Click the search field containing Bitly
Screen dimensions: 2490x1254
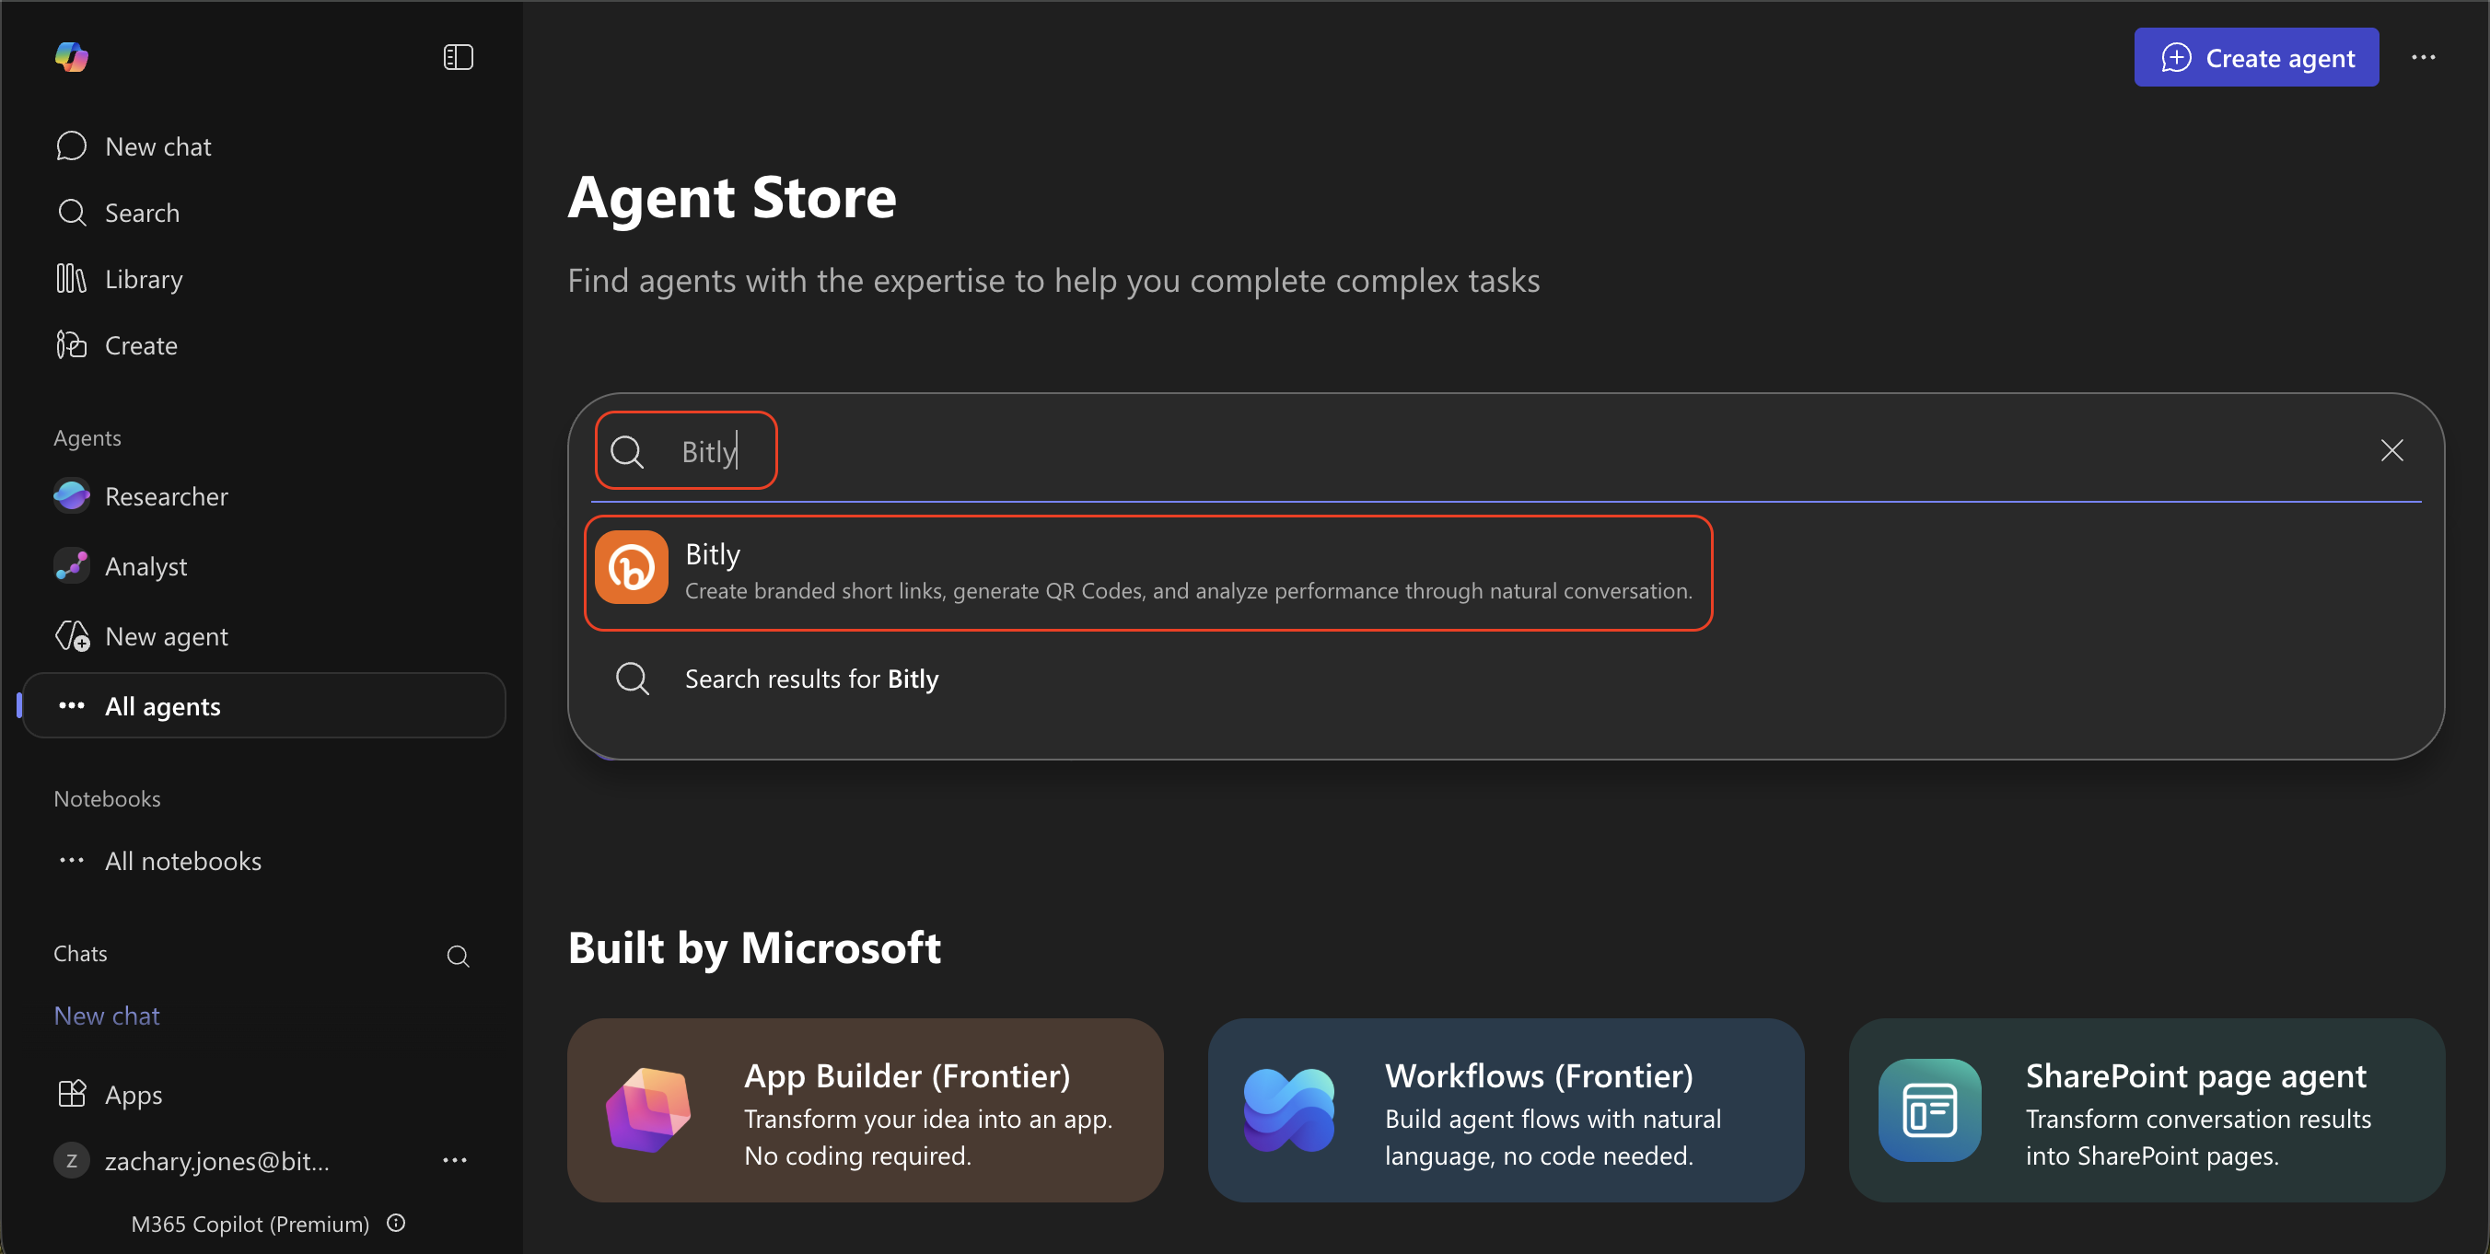(1506, 451)
